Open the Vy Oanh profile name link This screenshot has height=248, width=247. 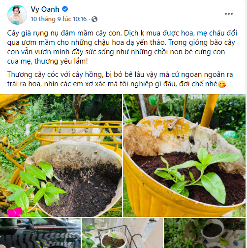[x=45, y=9]
